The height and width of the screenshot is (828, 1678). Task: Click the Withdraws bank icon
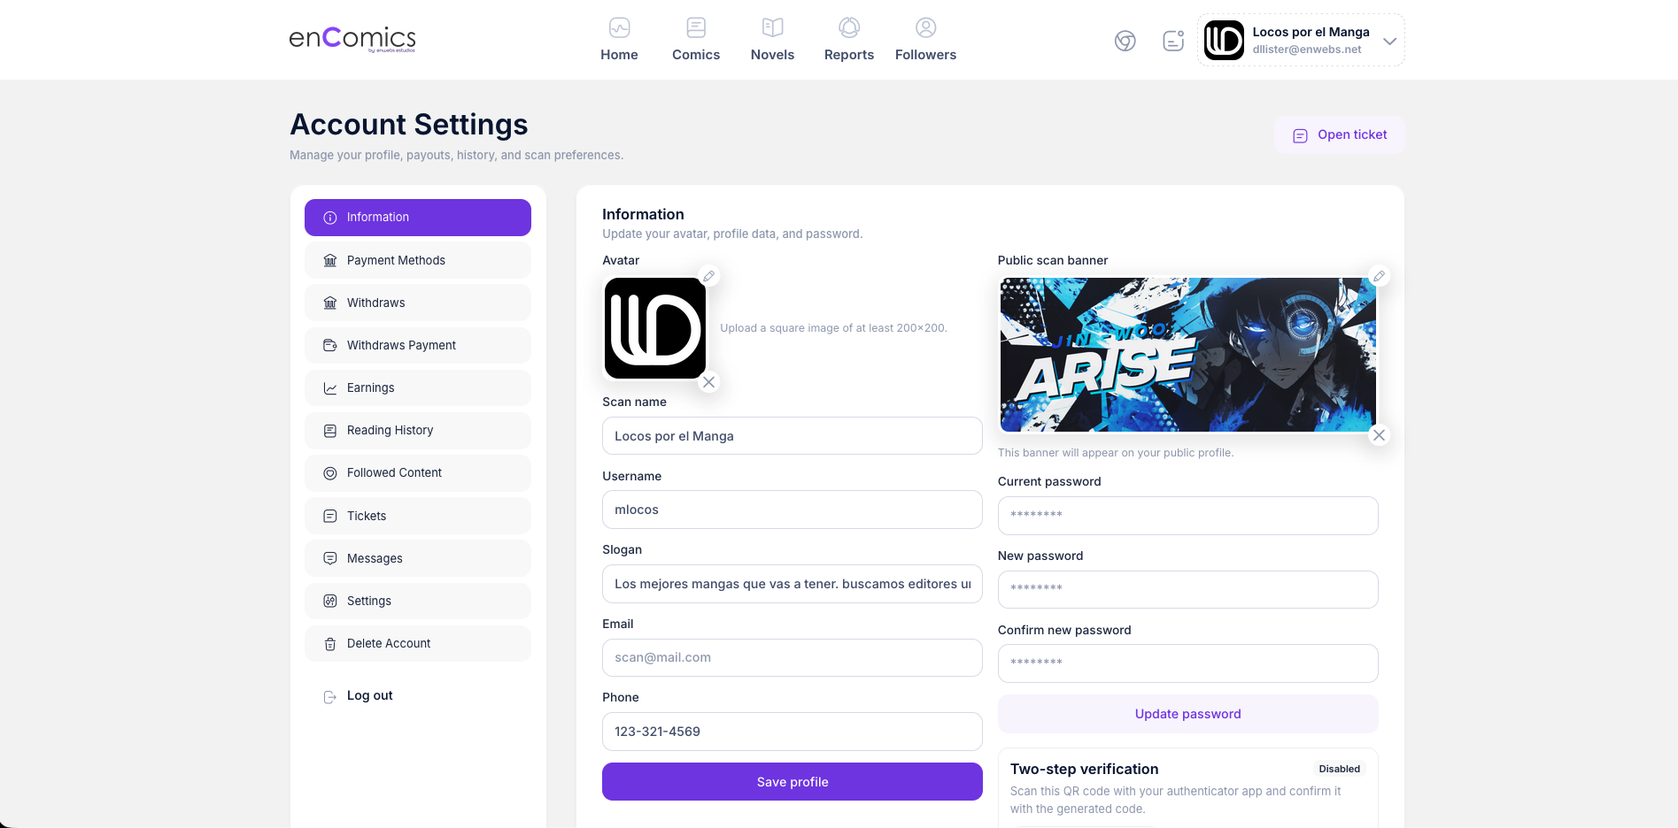(330, 303)
